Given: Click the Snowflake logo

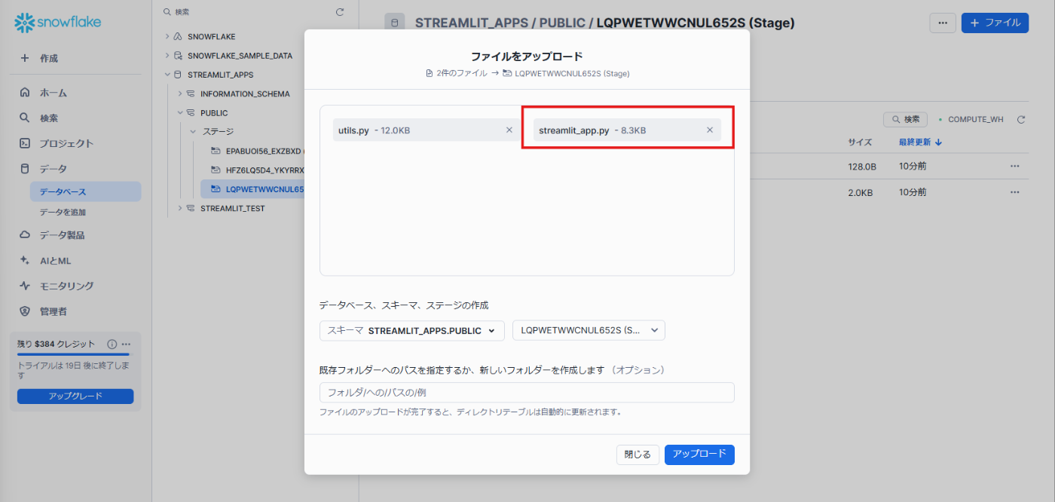Looking at the screenshot, I should point(58,23).
